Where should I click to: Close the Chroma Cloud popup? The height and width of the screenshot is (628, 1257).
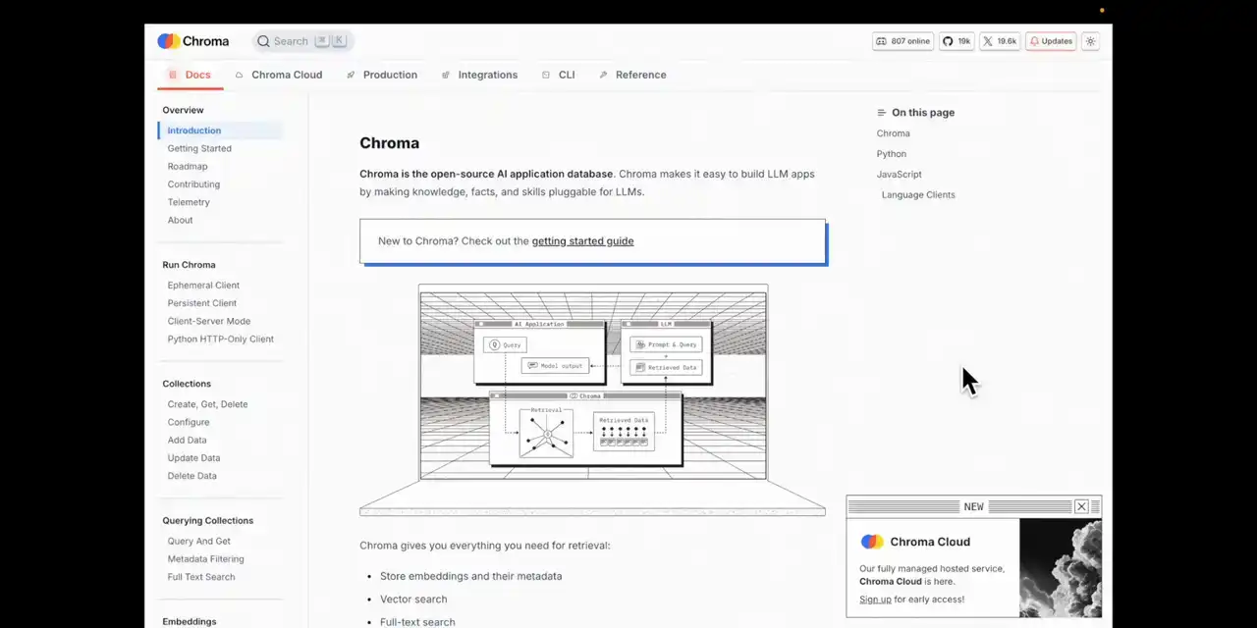coord(1081,506)
